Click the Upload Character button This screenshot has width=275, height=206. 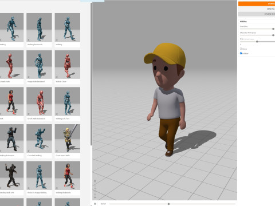click(x=257, y=14)
